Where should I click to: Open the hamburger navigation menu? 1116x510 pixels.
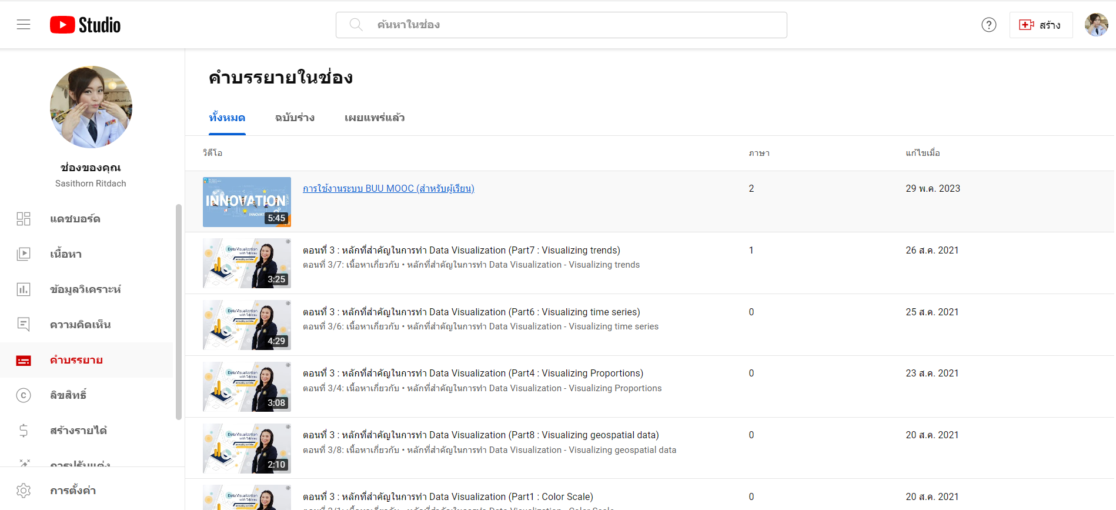tap(24, 25)
